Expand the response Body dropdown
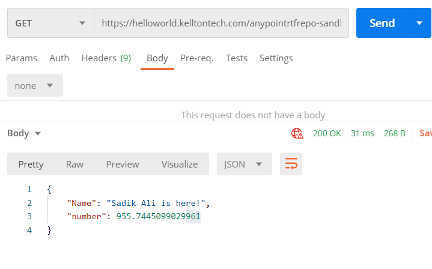432x269 pixels. click(x=24, y=133)
